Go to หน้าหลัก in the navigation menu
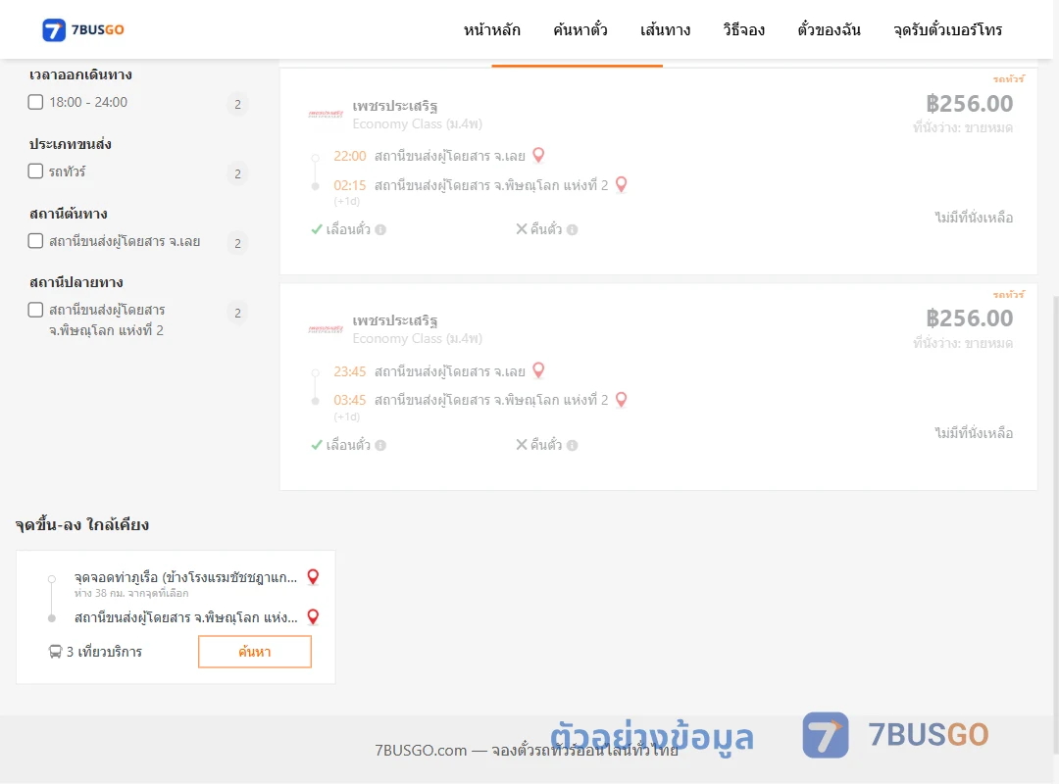 [x=491, y=29]
